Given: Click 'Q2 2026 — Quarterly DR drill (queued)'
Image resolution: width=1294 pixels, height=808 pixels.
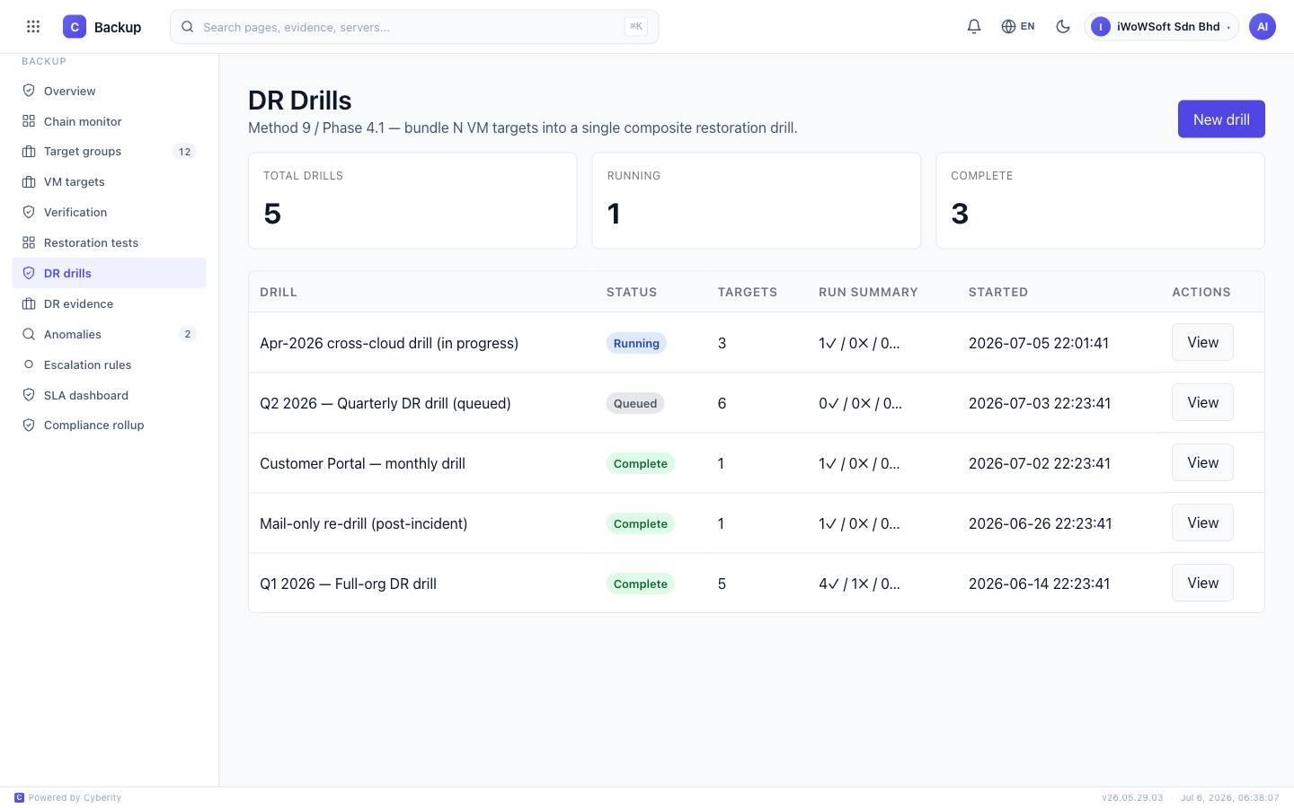Looking at the screenshot, I should (x=386, y=403).
